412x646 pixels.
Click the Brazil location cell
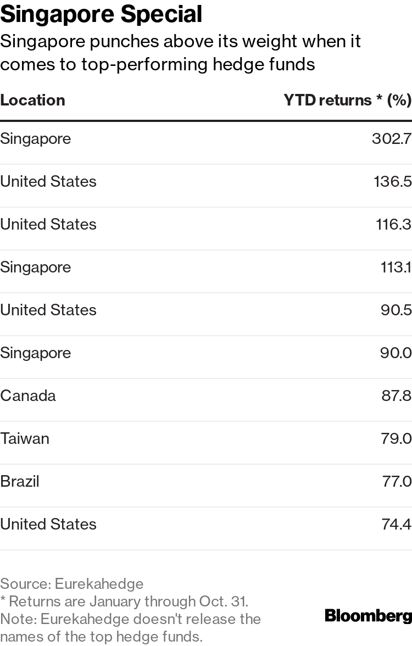[20, 481]
